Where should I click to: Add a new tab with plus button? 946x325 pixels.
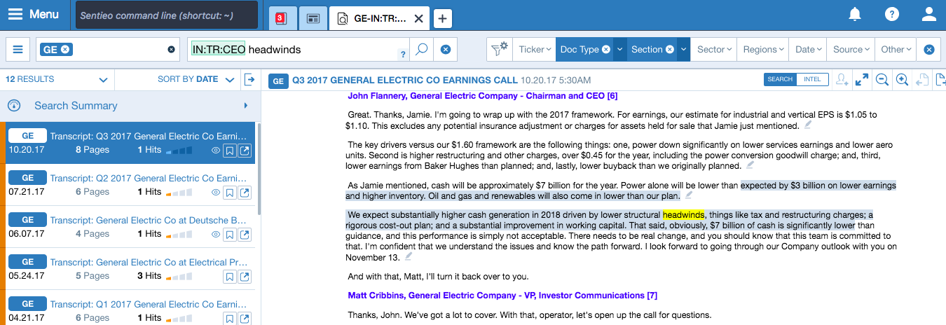[x=443, y=19]
